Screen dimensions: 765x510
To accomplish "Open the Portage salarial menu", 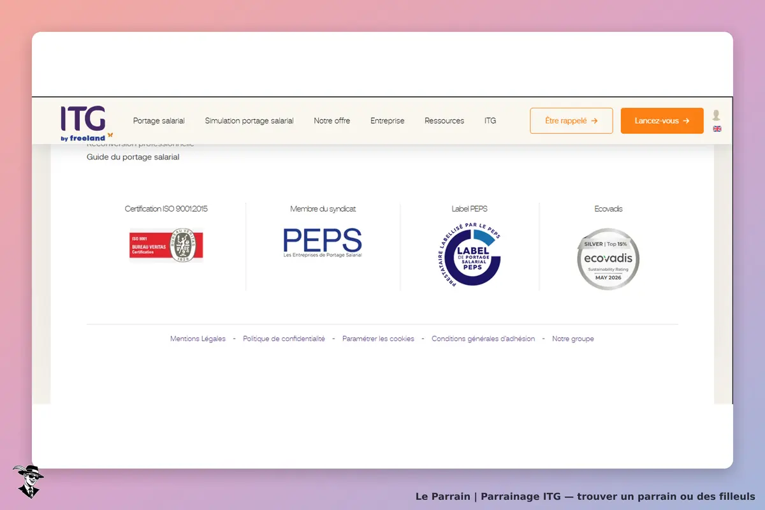I will click(159, 120).
